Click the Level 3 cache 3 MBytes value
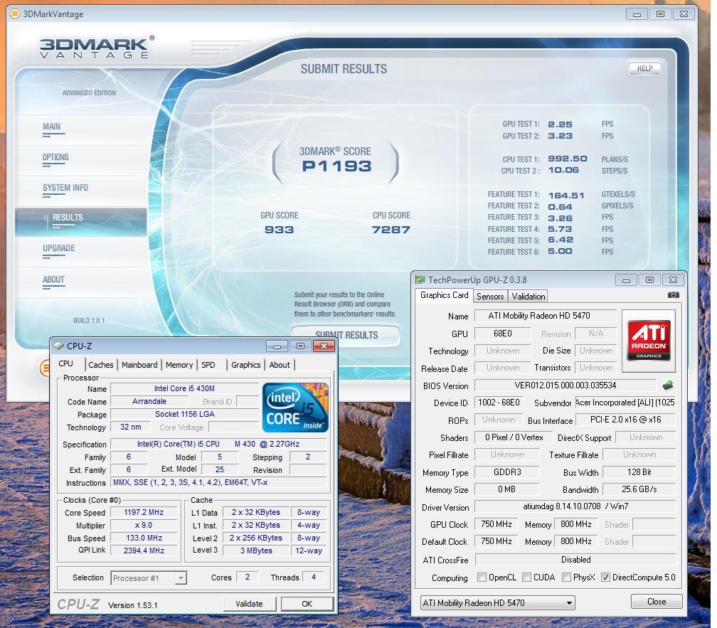Screen dimensions: 717x628 256,550
